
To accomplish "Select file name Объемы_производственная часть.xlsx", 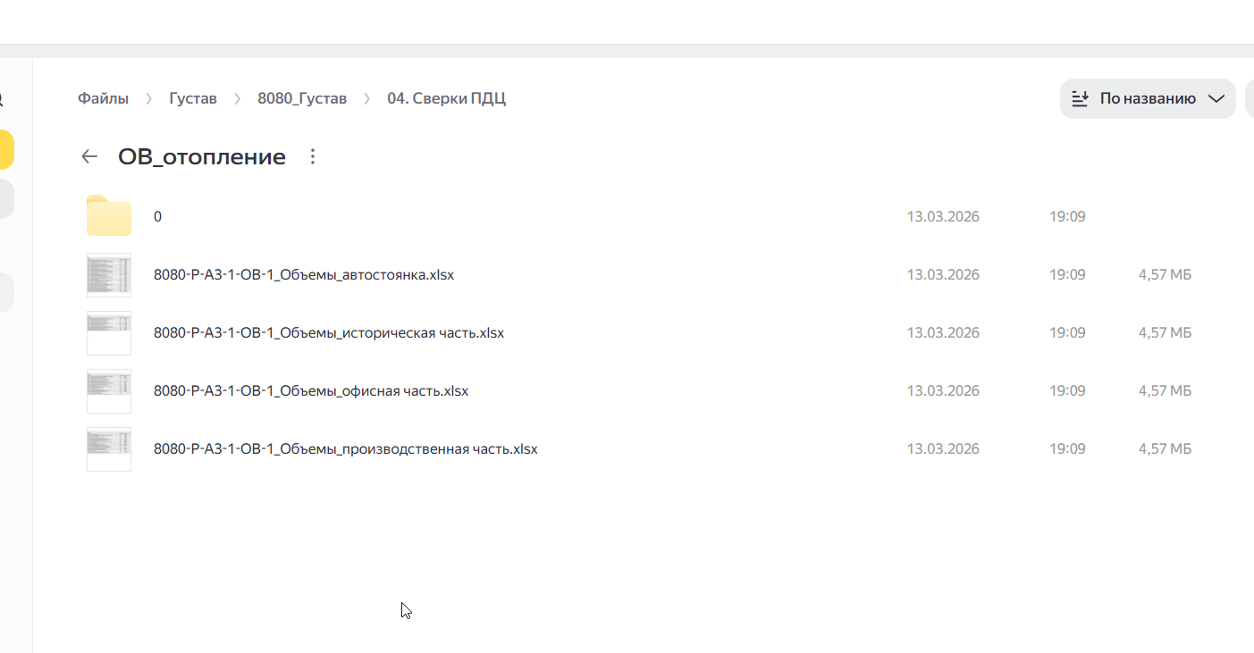I will (x=346, y=449).
